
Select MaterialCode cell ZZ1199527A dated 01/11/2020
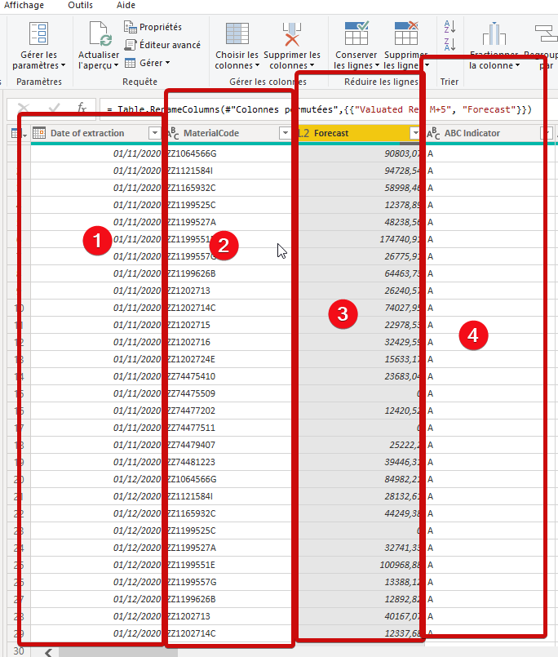click(228, 222)
